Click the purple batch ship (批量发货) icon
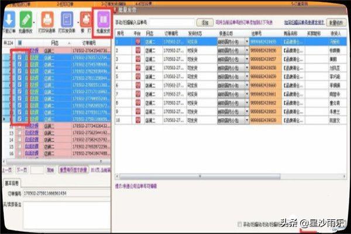351x234 pixels. [103, 20]
